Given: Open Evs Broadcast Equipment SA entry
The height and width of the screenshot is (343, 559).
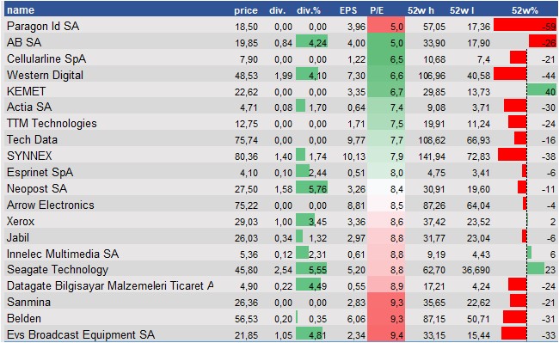Looking at the screenshot, I should point(81,334).
